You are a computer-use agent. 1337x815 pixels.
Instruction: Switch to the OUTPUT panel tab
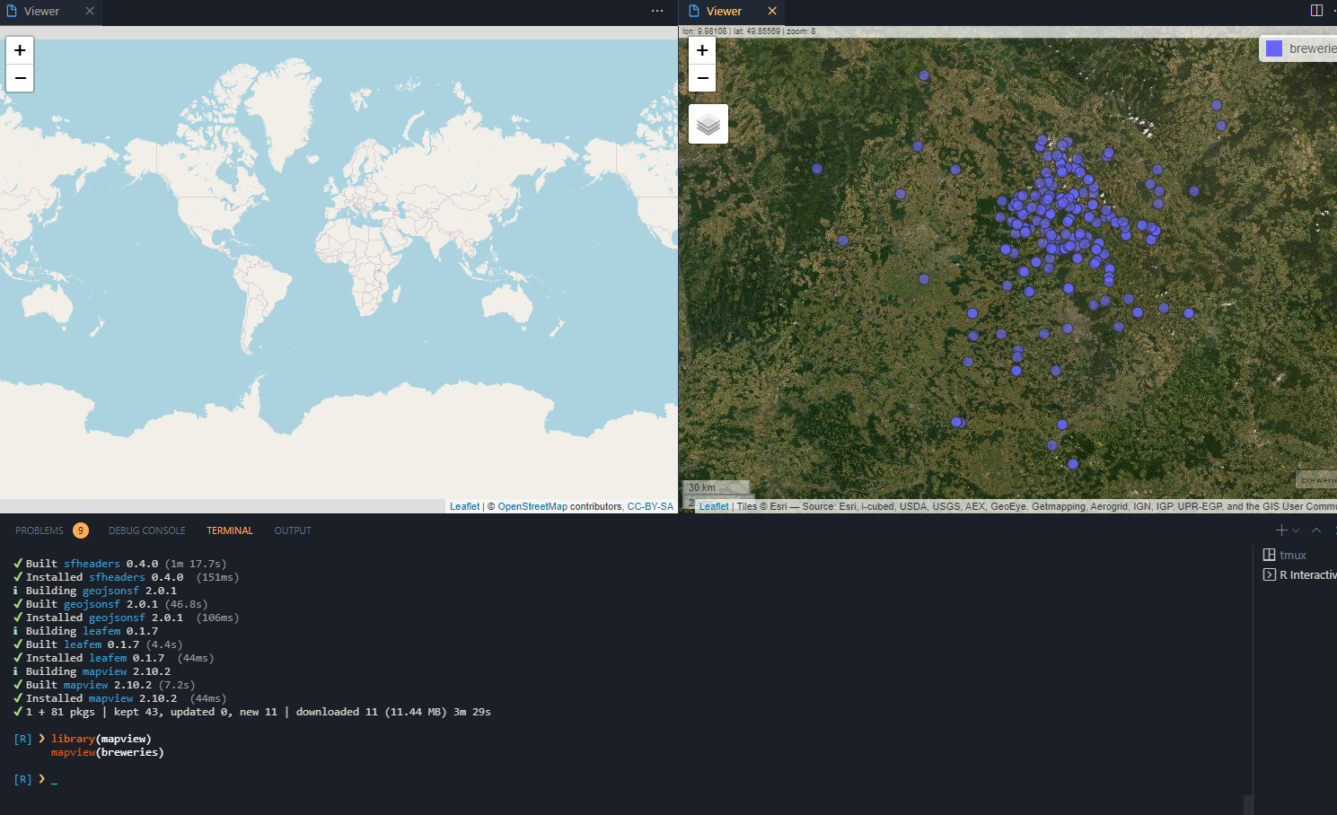(293, 530)
